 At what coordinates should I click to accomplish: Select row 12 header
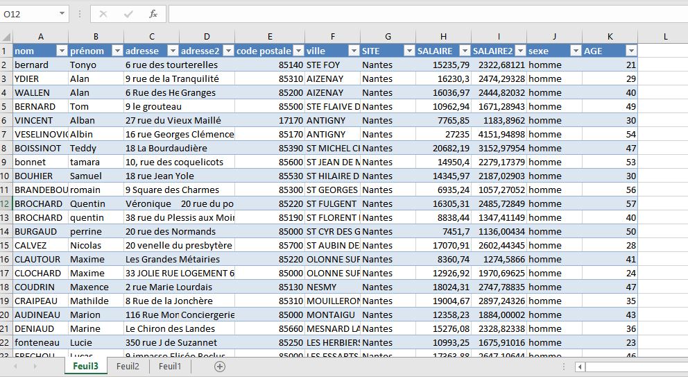coord(6,203)
